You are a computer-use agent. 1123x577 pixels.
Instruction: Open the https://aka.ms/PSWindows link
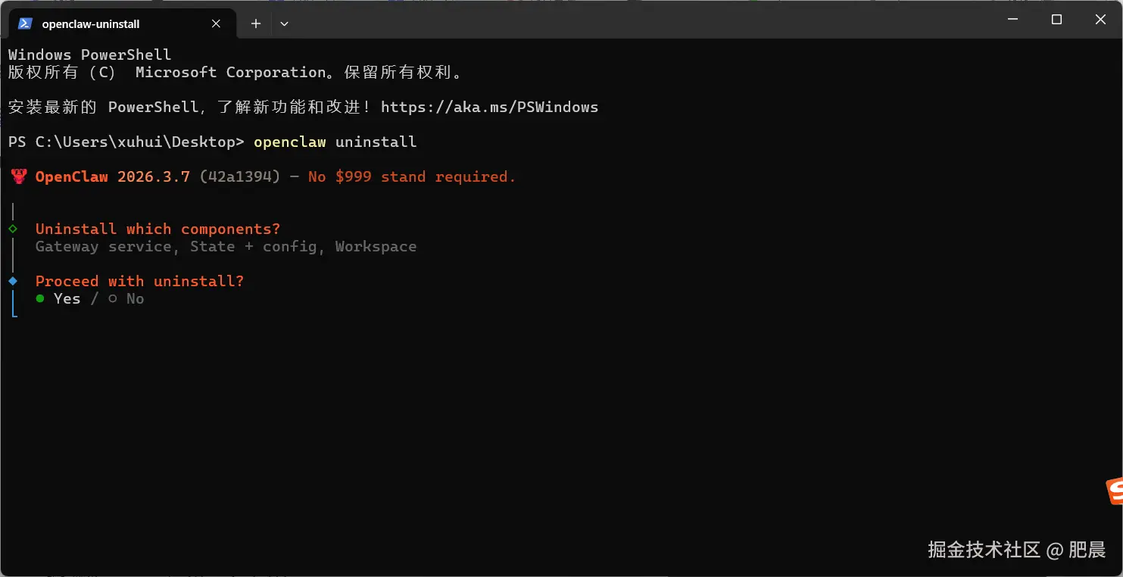point(489,107)
